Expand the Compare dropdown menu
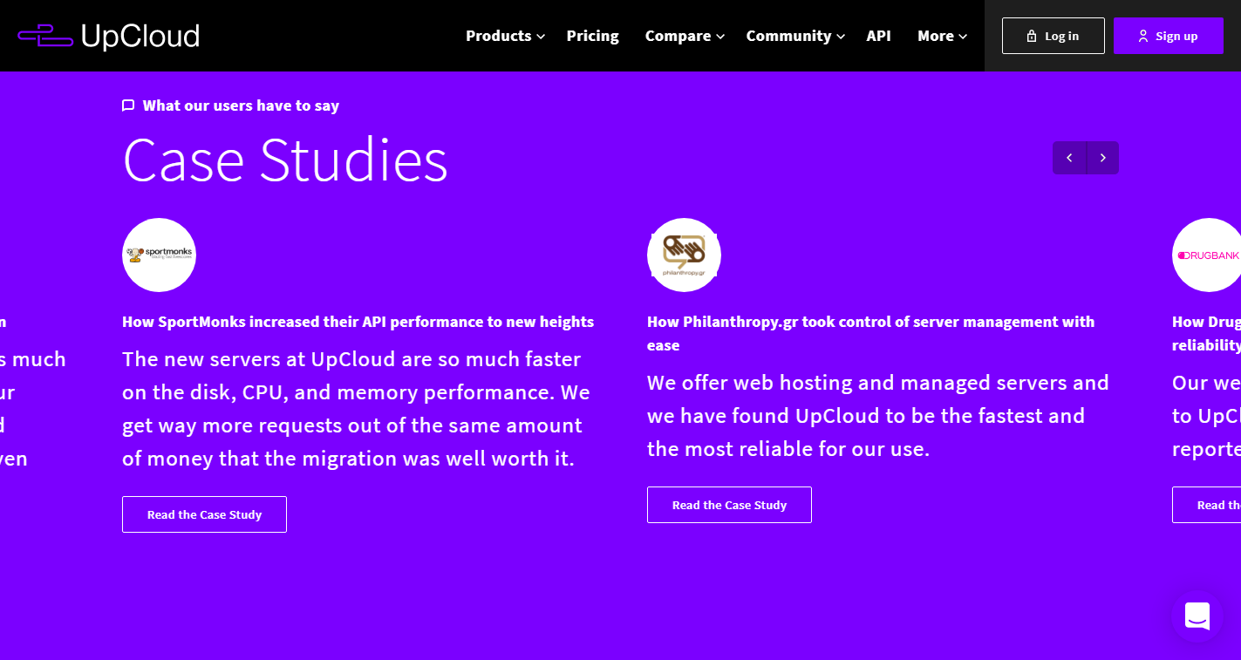Image resolution: width=1241 pixels, height=660 pixels. (x=685, y=36)
